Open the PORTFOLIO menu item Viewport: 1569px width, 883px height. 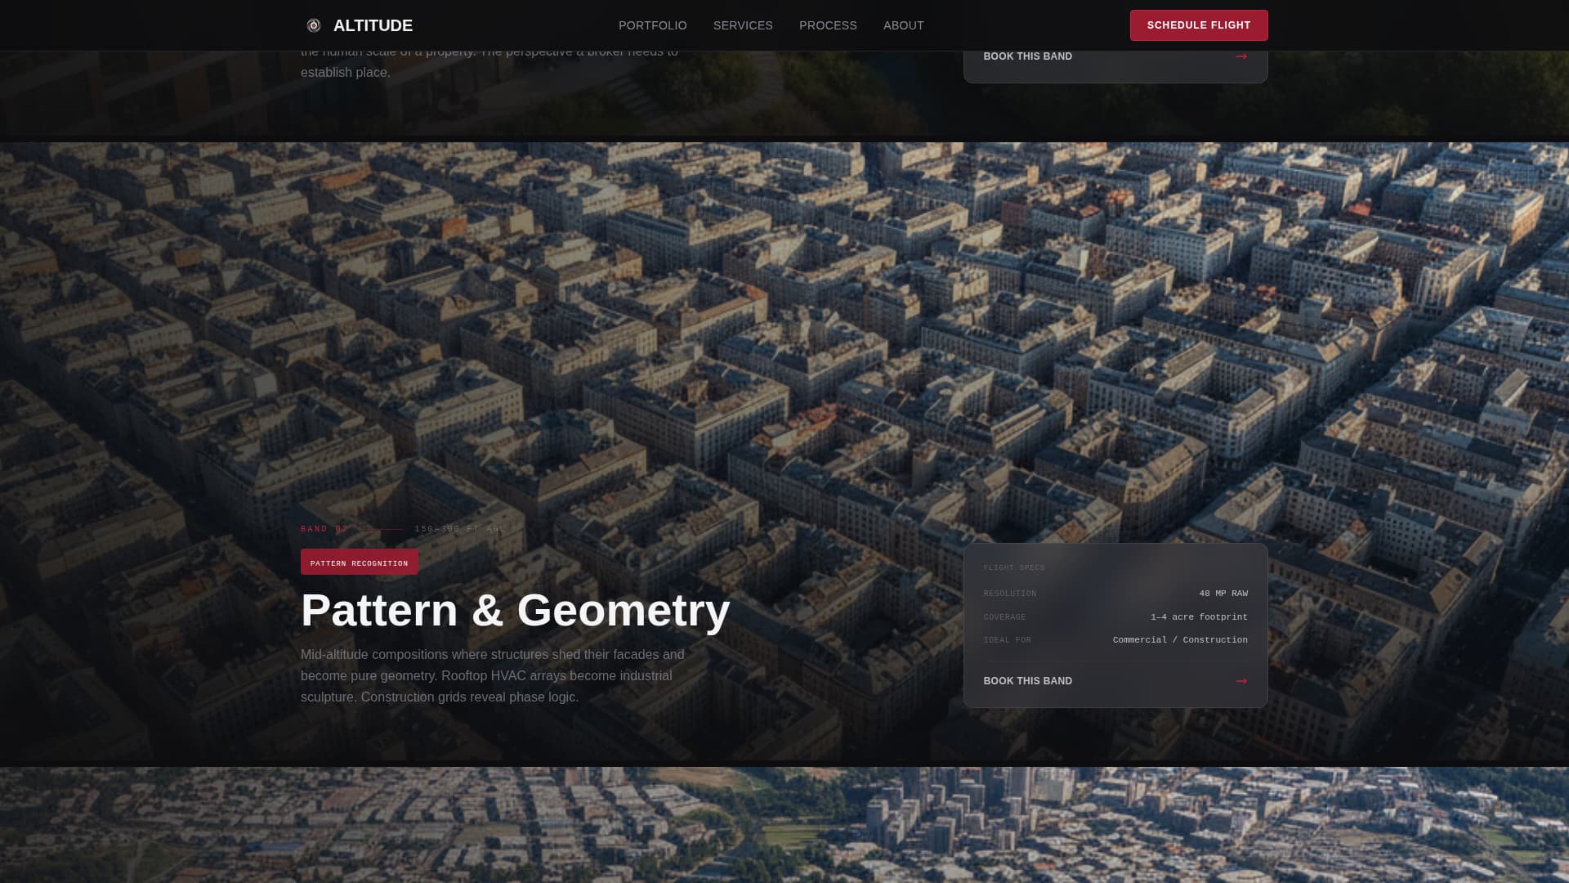[652, 25]
